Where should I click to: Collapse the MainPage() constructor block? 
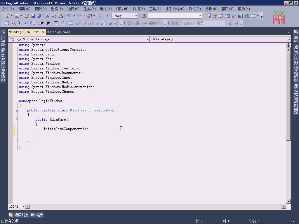[17, 120]
